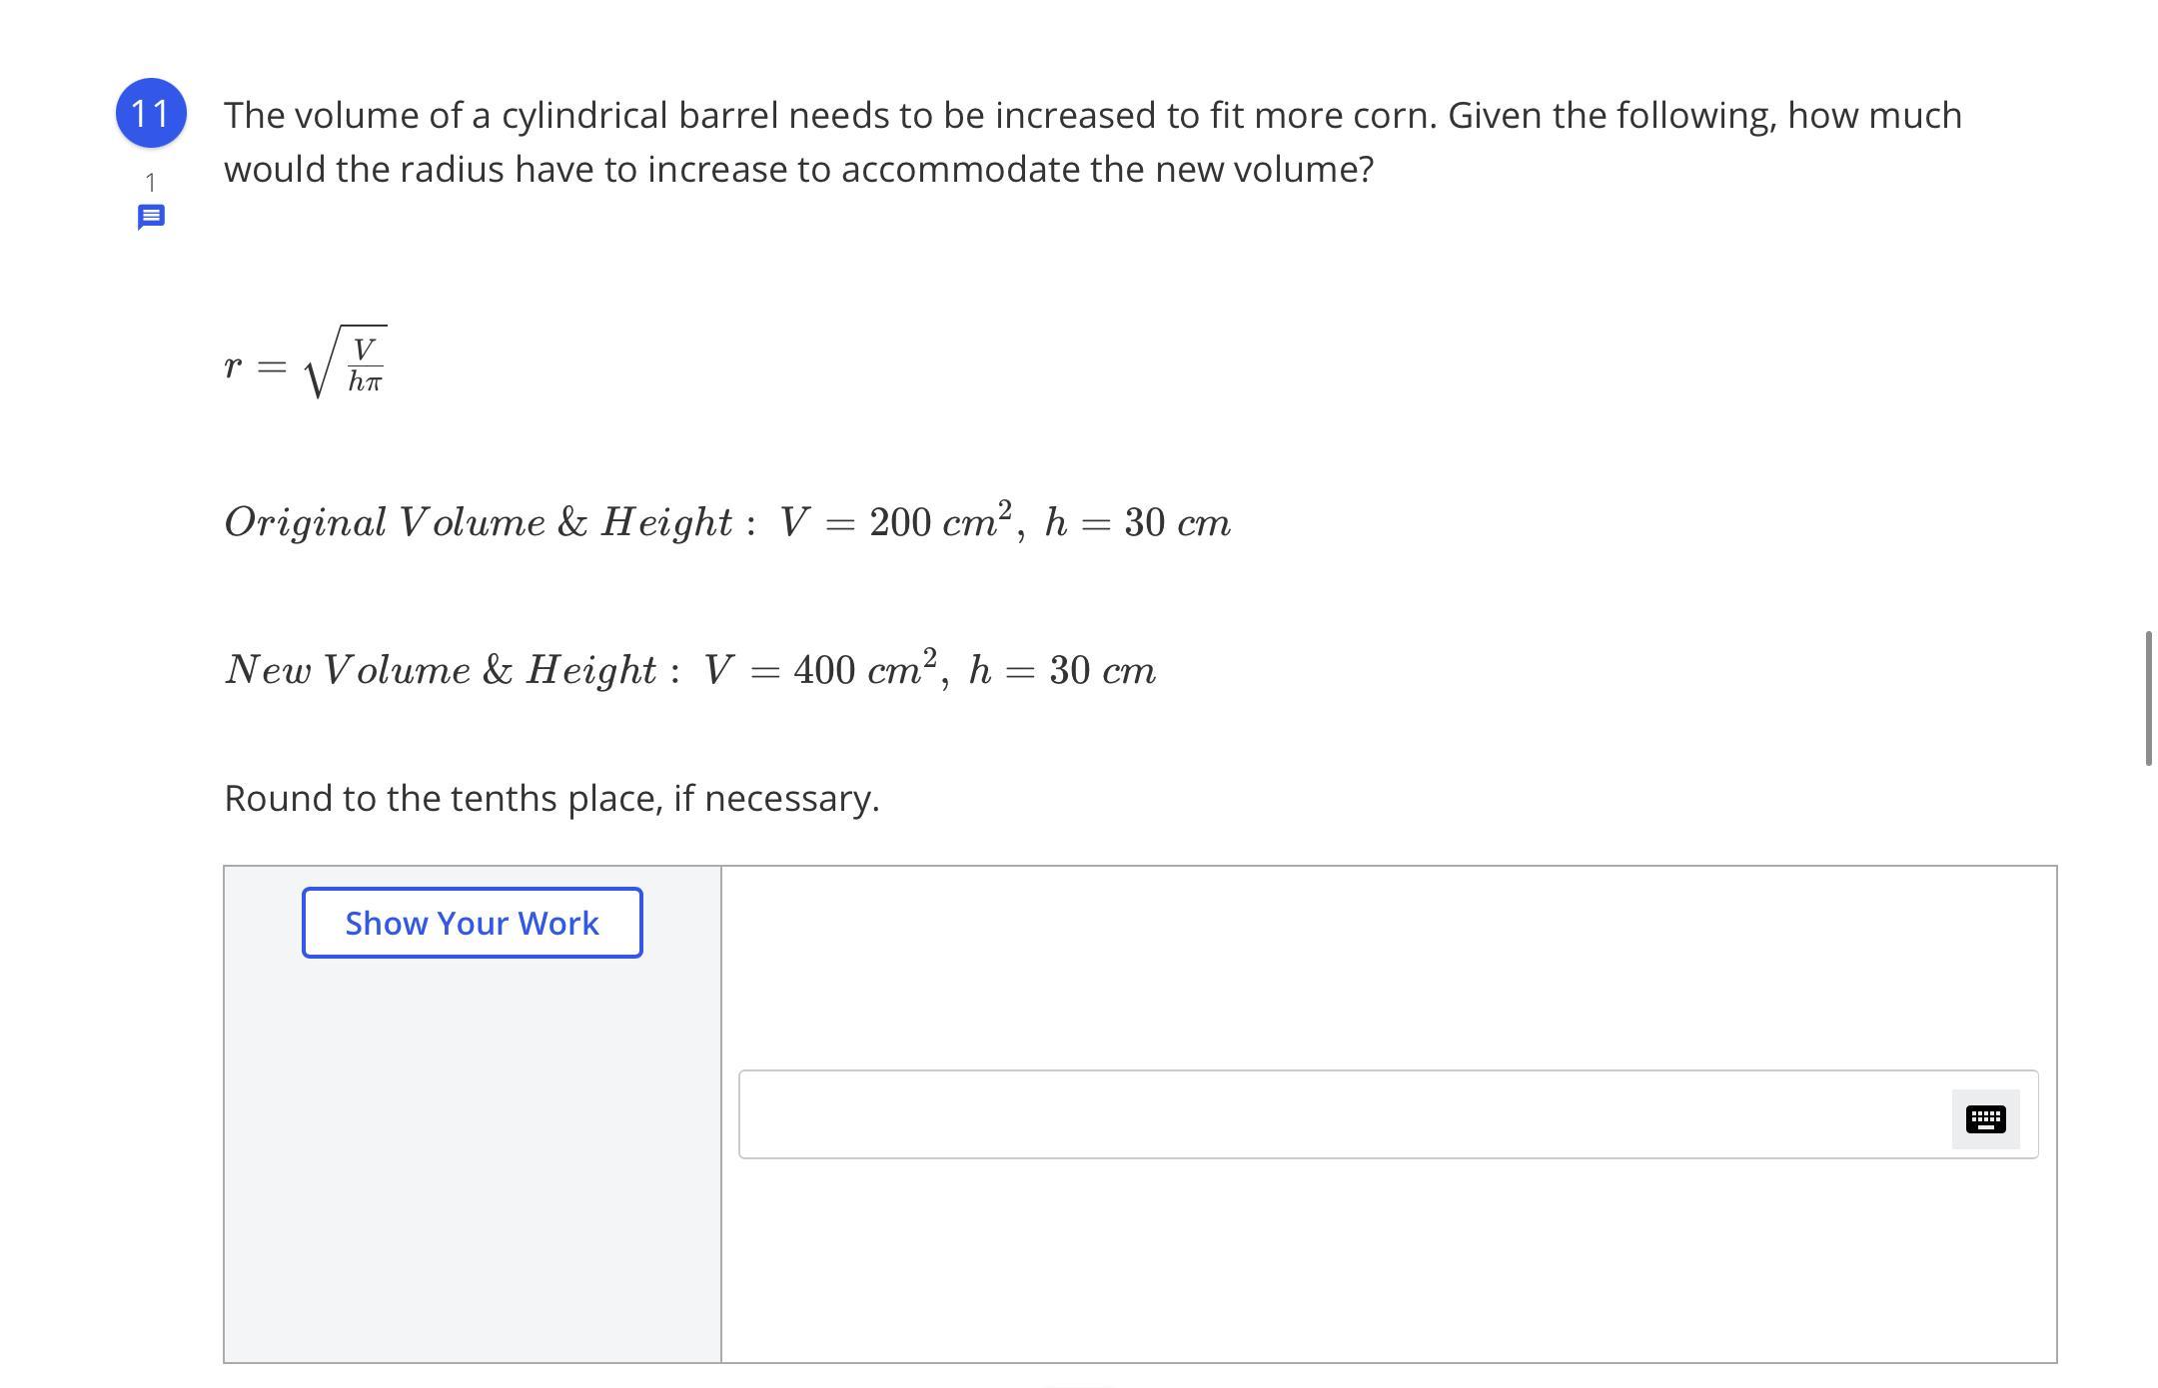Click the math keyboard icon
This screenshot has height=1388, width=2158.
tap(1985, 1118)
